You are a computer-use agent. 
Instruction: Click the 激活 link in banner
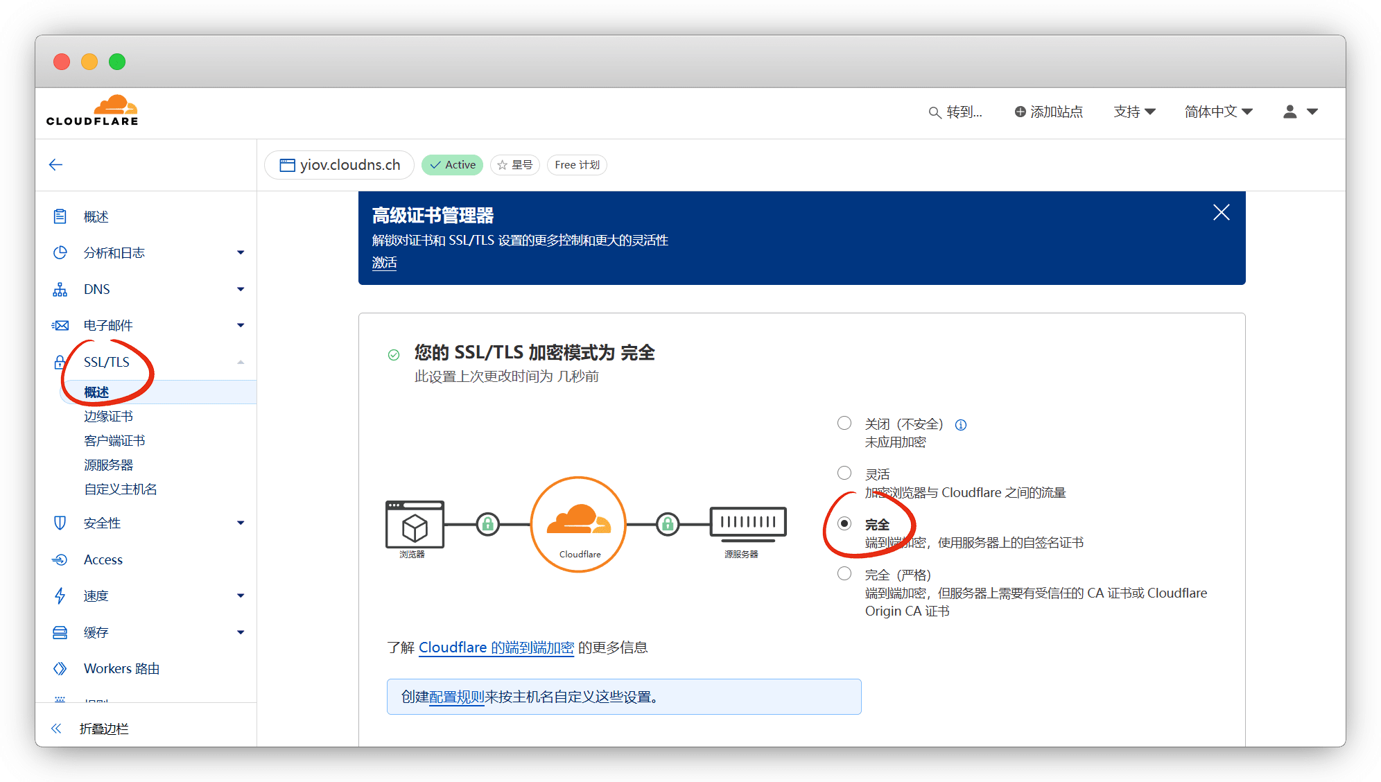(384, 263)
